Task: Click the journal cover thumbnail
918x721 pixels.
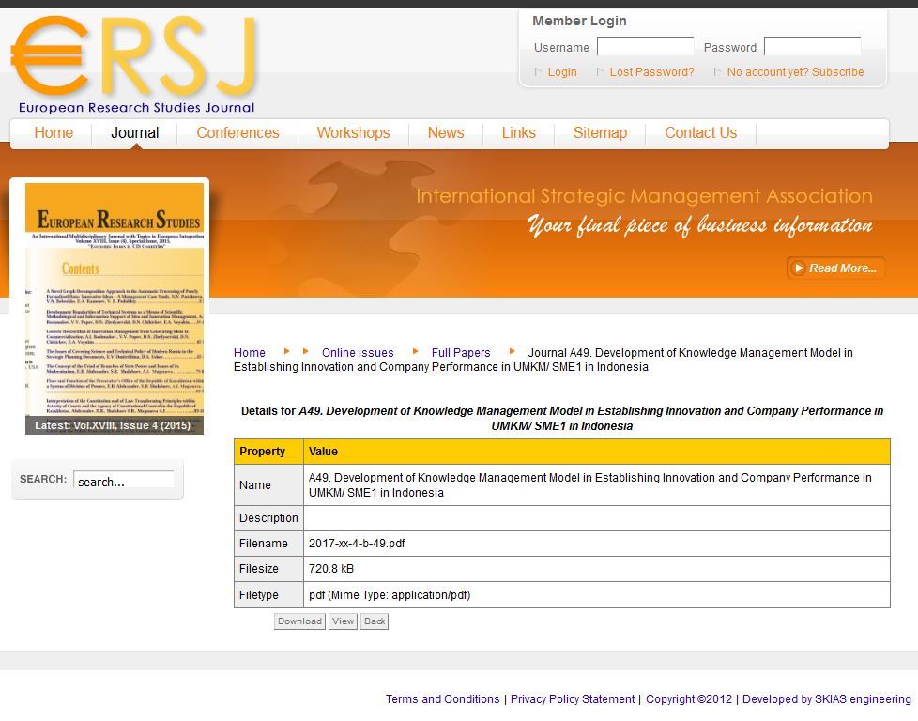Action: pyautogui.click(x=114, y=305)
